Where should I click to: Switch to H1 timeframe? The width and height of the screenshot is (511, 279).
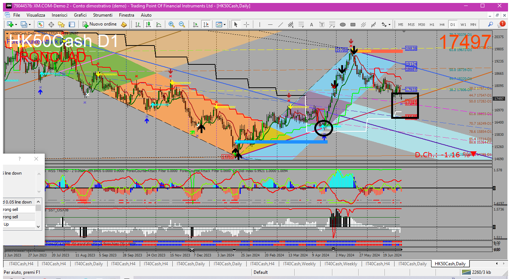432,24
